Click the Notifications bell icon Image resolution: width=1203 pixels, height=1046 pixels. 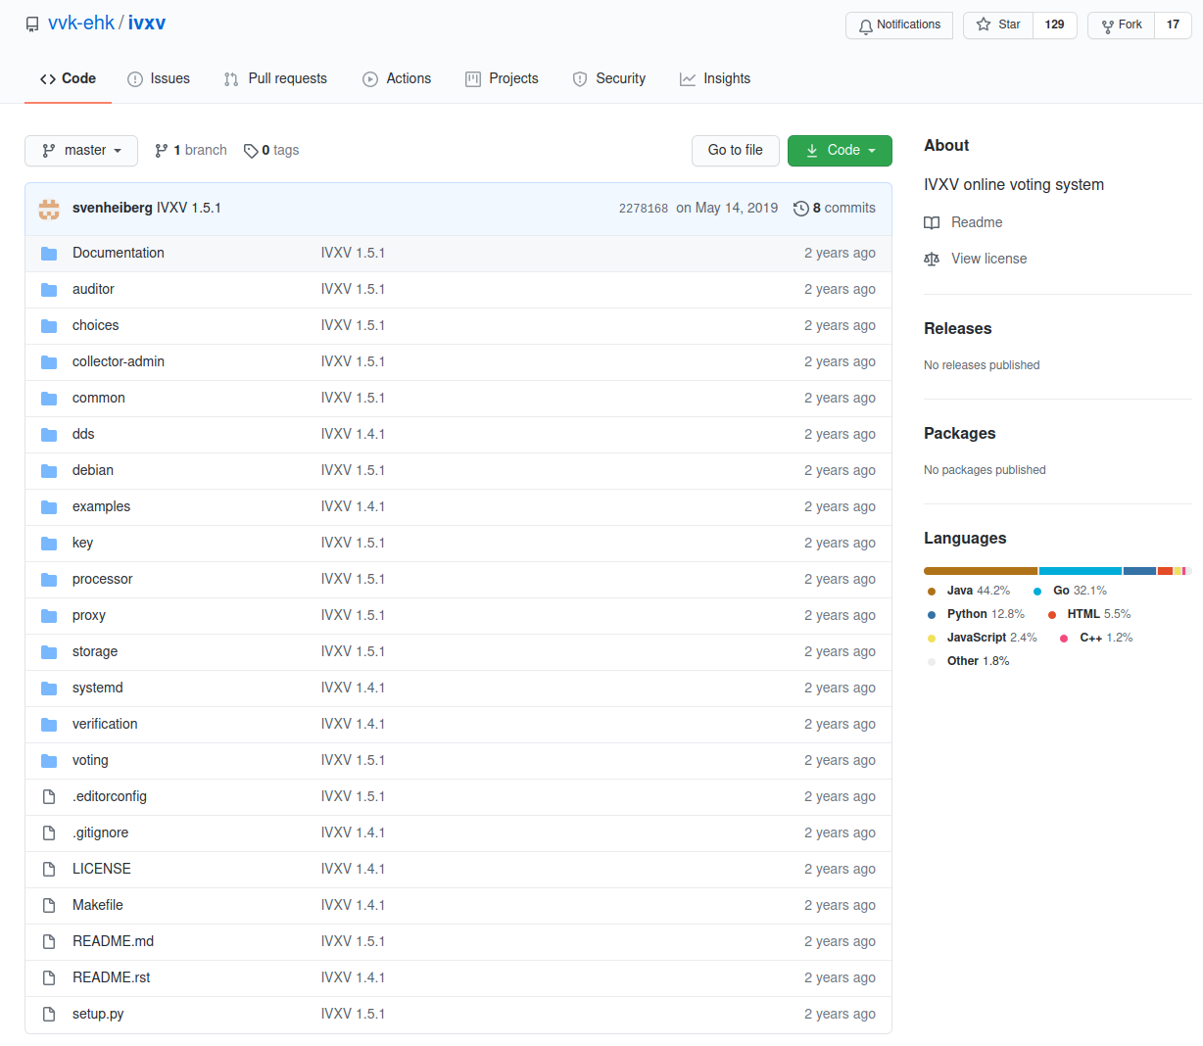(865, 25)
